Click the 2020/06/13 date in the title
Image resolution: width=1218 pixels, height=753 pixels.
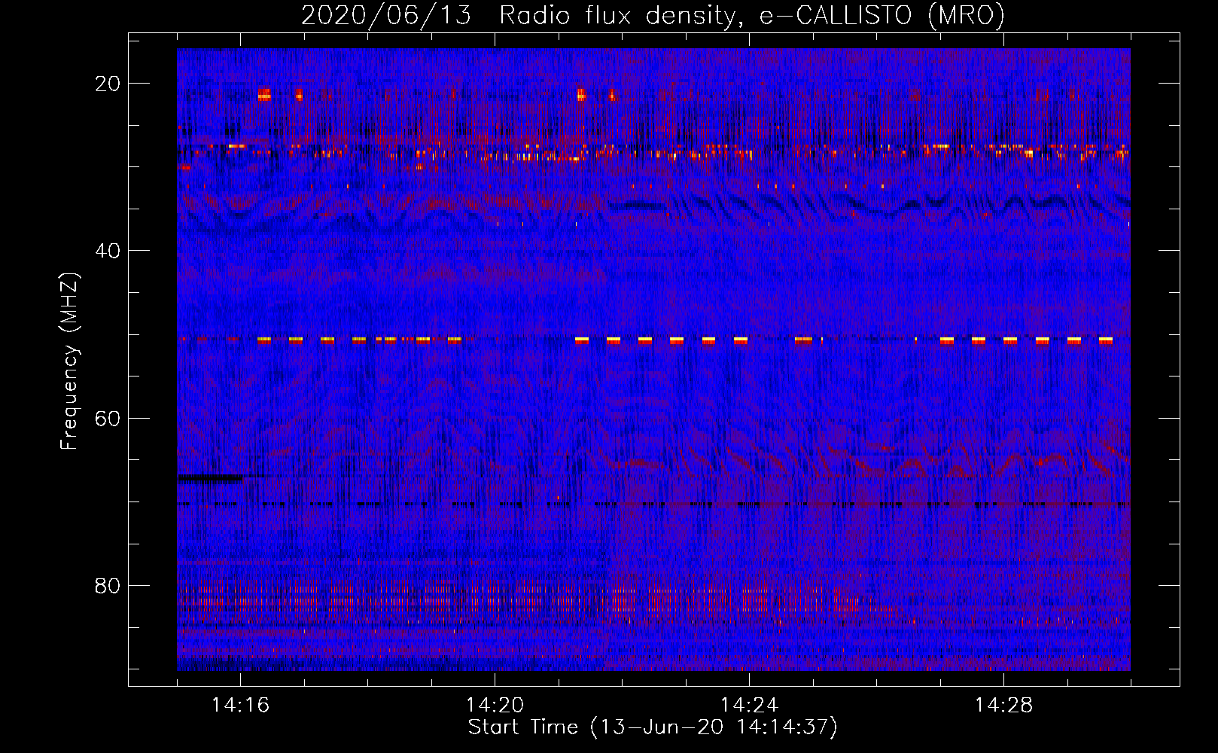(x=385, y=16)
